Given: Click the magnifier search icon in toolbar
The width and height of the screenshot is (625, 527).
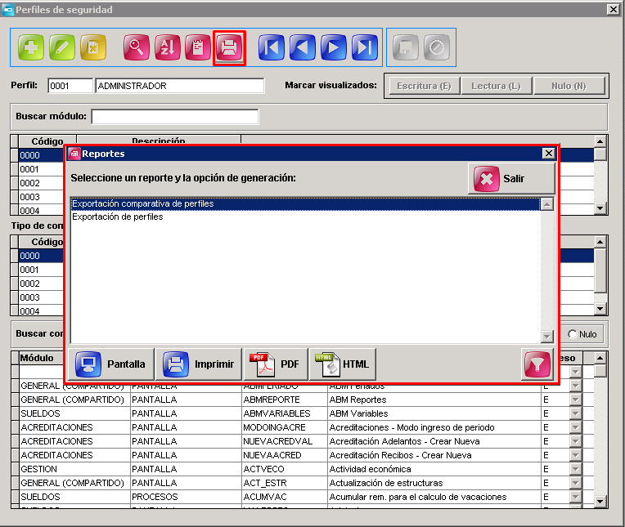Looking at the screenshot, I should 137,47.
